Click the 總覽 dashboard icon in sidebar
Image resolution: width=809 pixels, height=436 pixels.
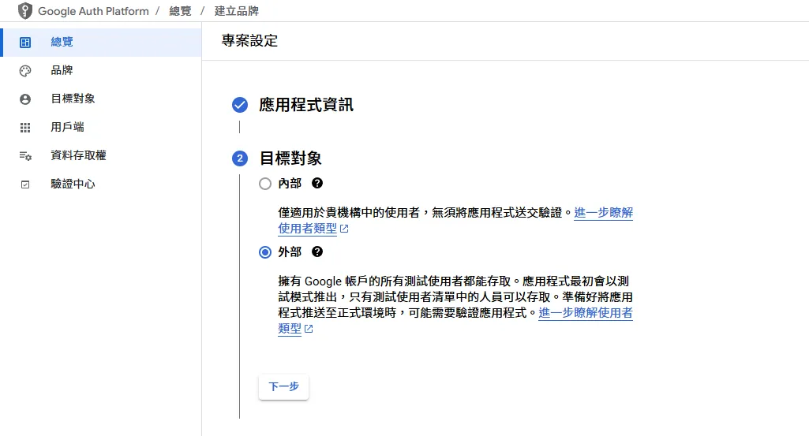pyautogui.click(x=24, y=43)
